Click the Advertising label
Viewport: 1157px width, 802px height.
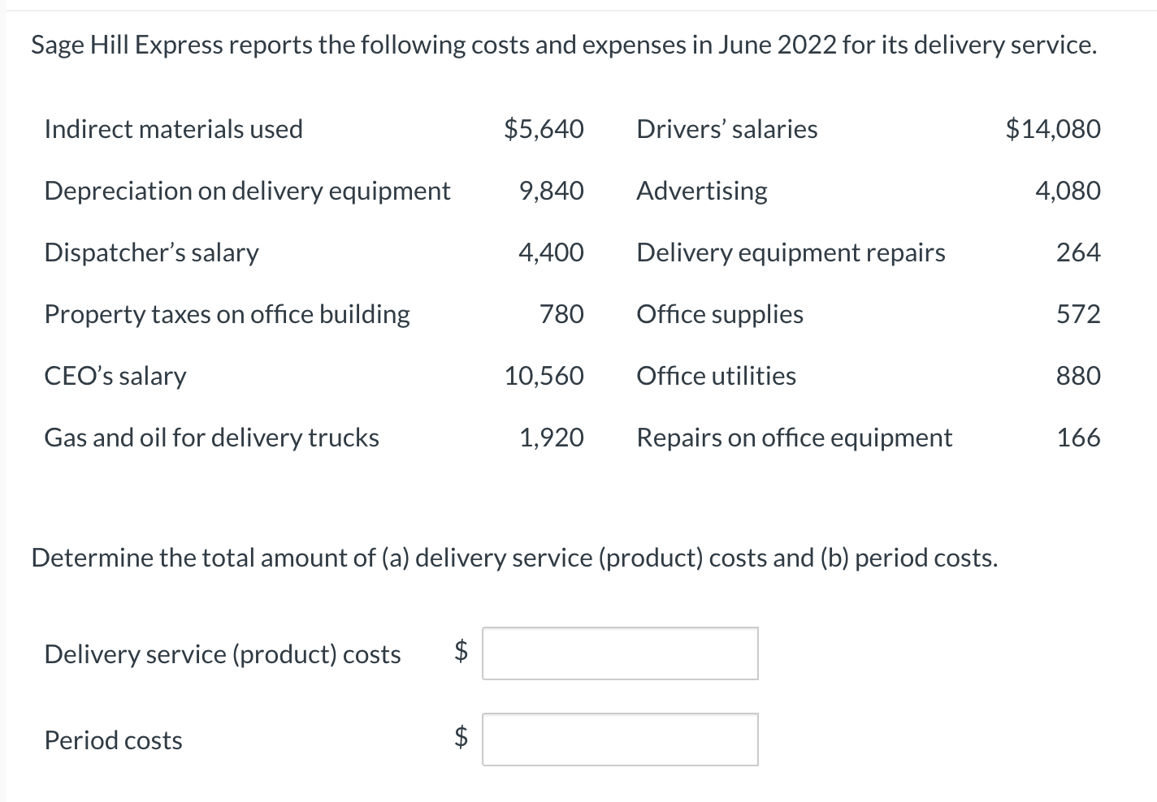(x=702, y=191)
